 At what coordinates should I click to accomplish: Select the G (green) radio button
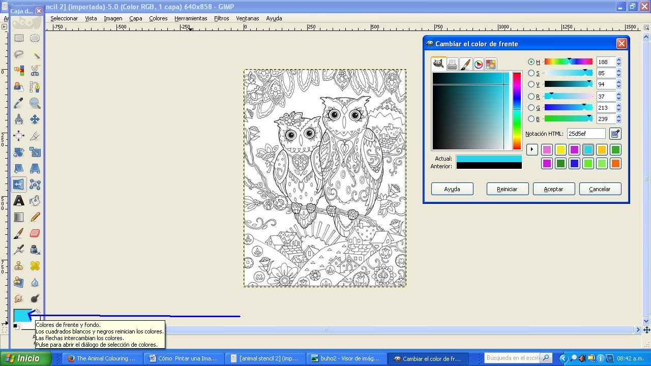click(x=531, y=107)
